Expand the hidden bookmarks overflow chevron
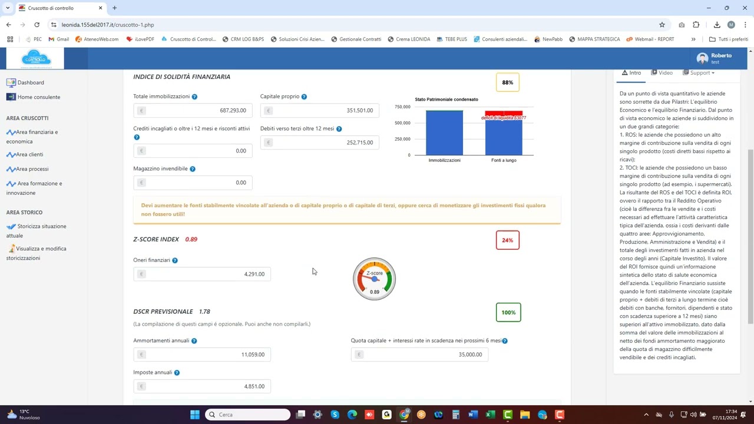Viewport: 754px width, 424px height. 693,39
